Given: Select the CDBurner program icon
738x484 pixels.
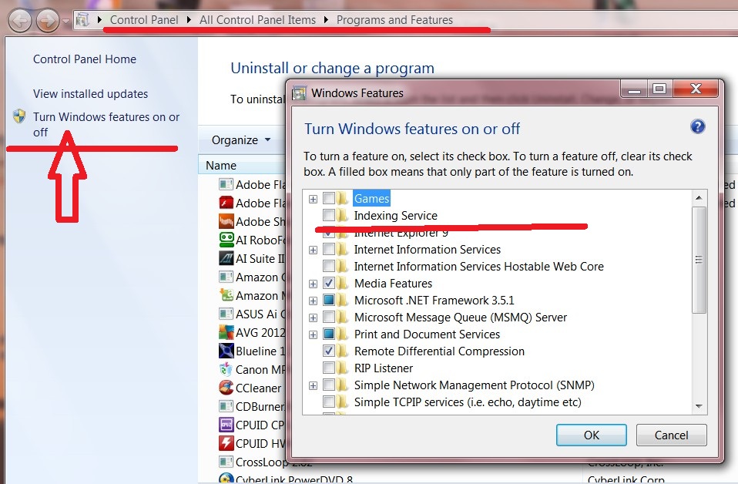Looking at the screenshot, I should tap(226, 406).
